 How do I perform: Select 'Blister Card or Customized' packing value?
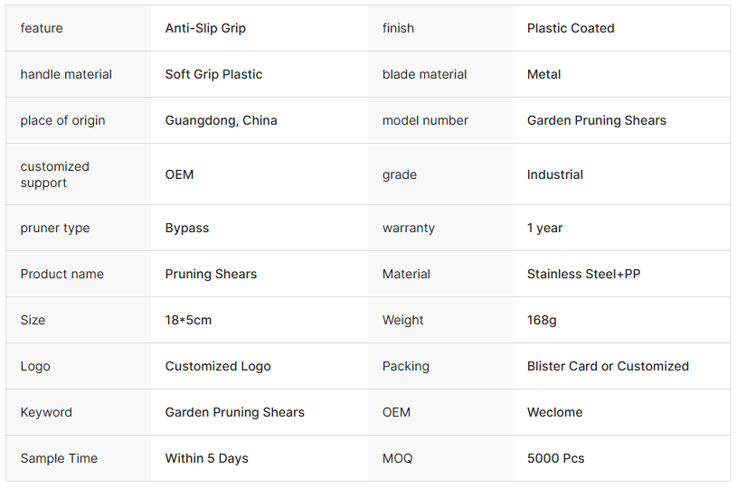608,366
